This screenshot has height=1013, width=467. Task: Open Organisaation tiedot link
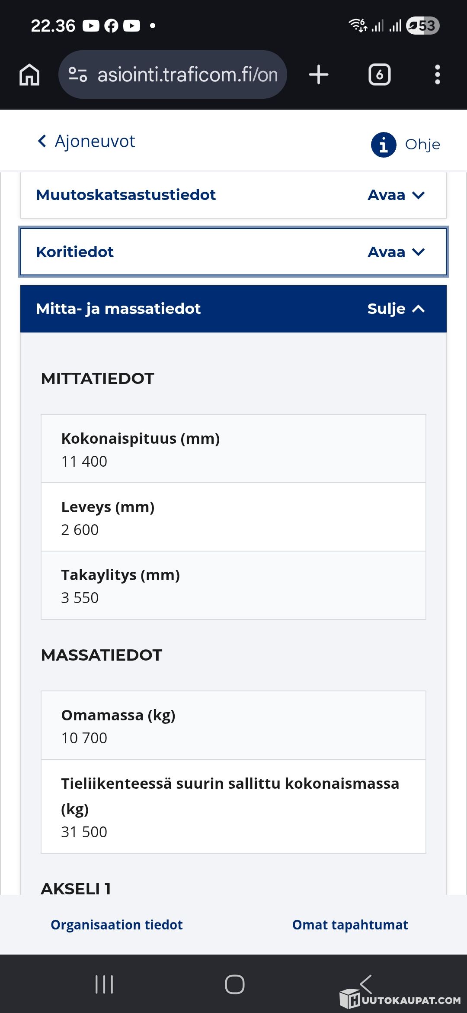click(117, 925)
